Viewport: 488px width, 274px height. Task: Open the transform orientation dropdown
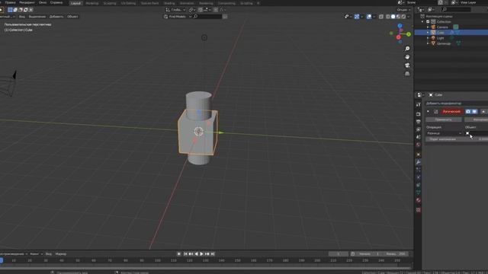(x=176, y=10)
